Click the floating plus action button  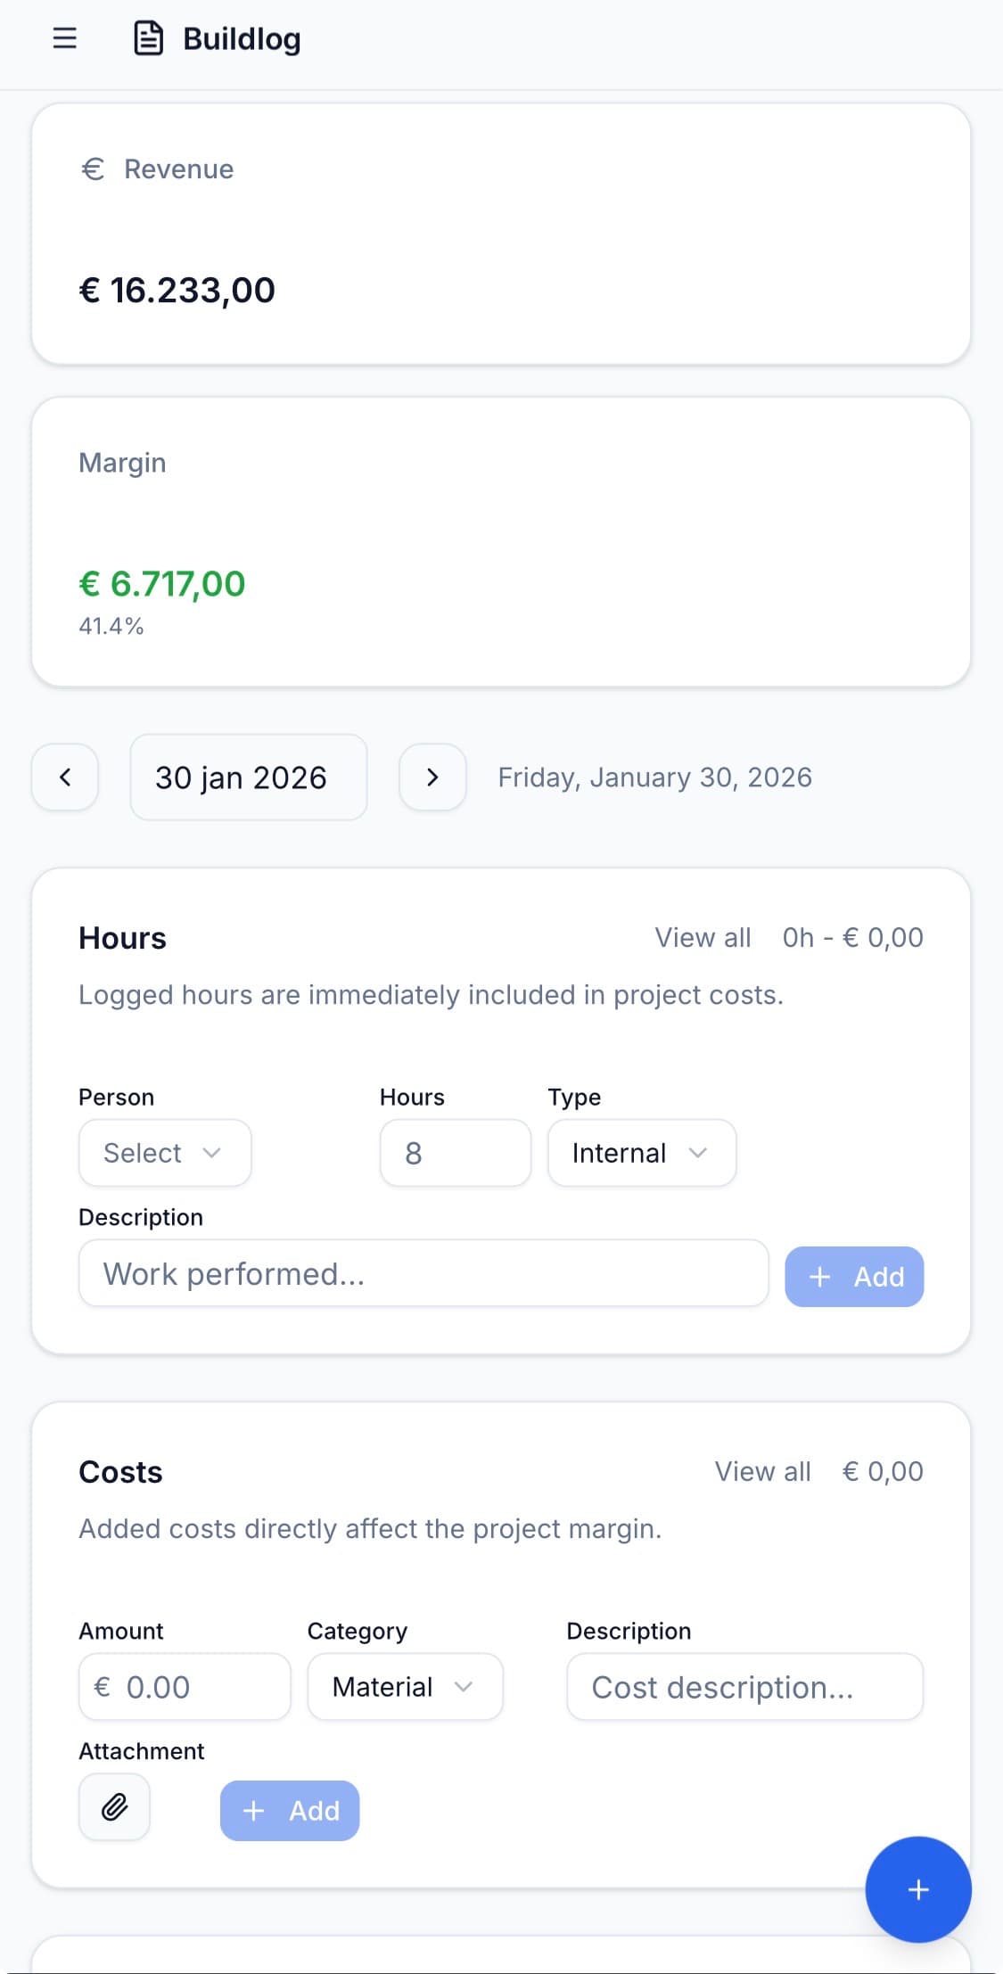coord(917,1889)
